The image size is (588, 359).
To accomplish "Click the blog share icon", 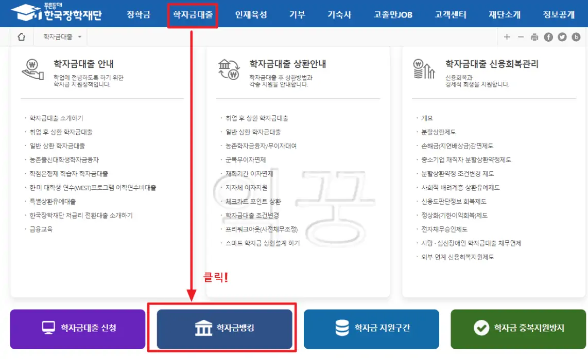I will (x=576, y=37).
